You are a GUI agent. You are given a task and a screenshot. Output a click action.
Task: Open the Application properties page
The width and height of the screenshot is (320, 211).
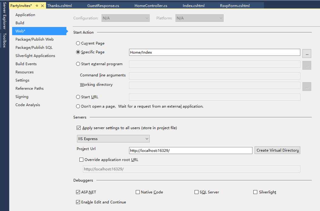[x=25, y=15]
